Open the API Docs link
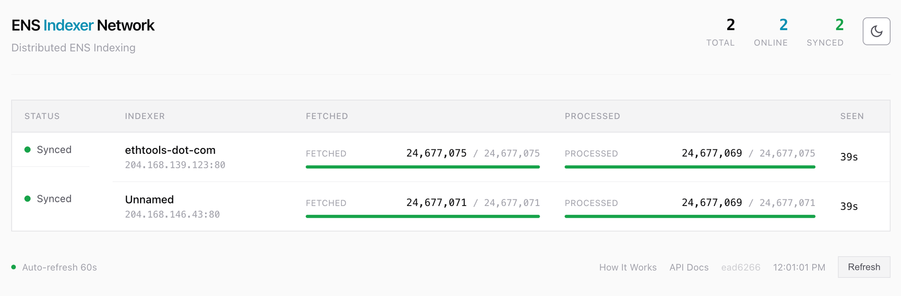The height and width of the screenshot is (296, 901). [689, 268]
